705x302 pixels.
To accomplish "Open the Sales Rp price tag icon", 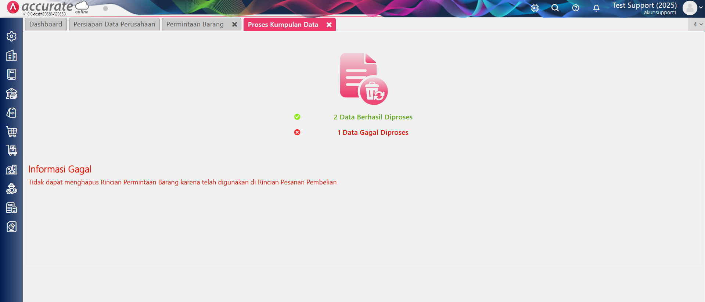I will pos(11,113).
